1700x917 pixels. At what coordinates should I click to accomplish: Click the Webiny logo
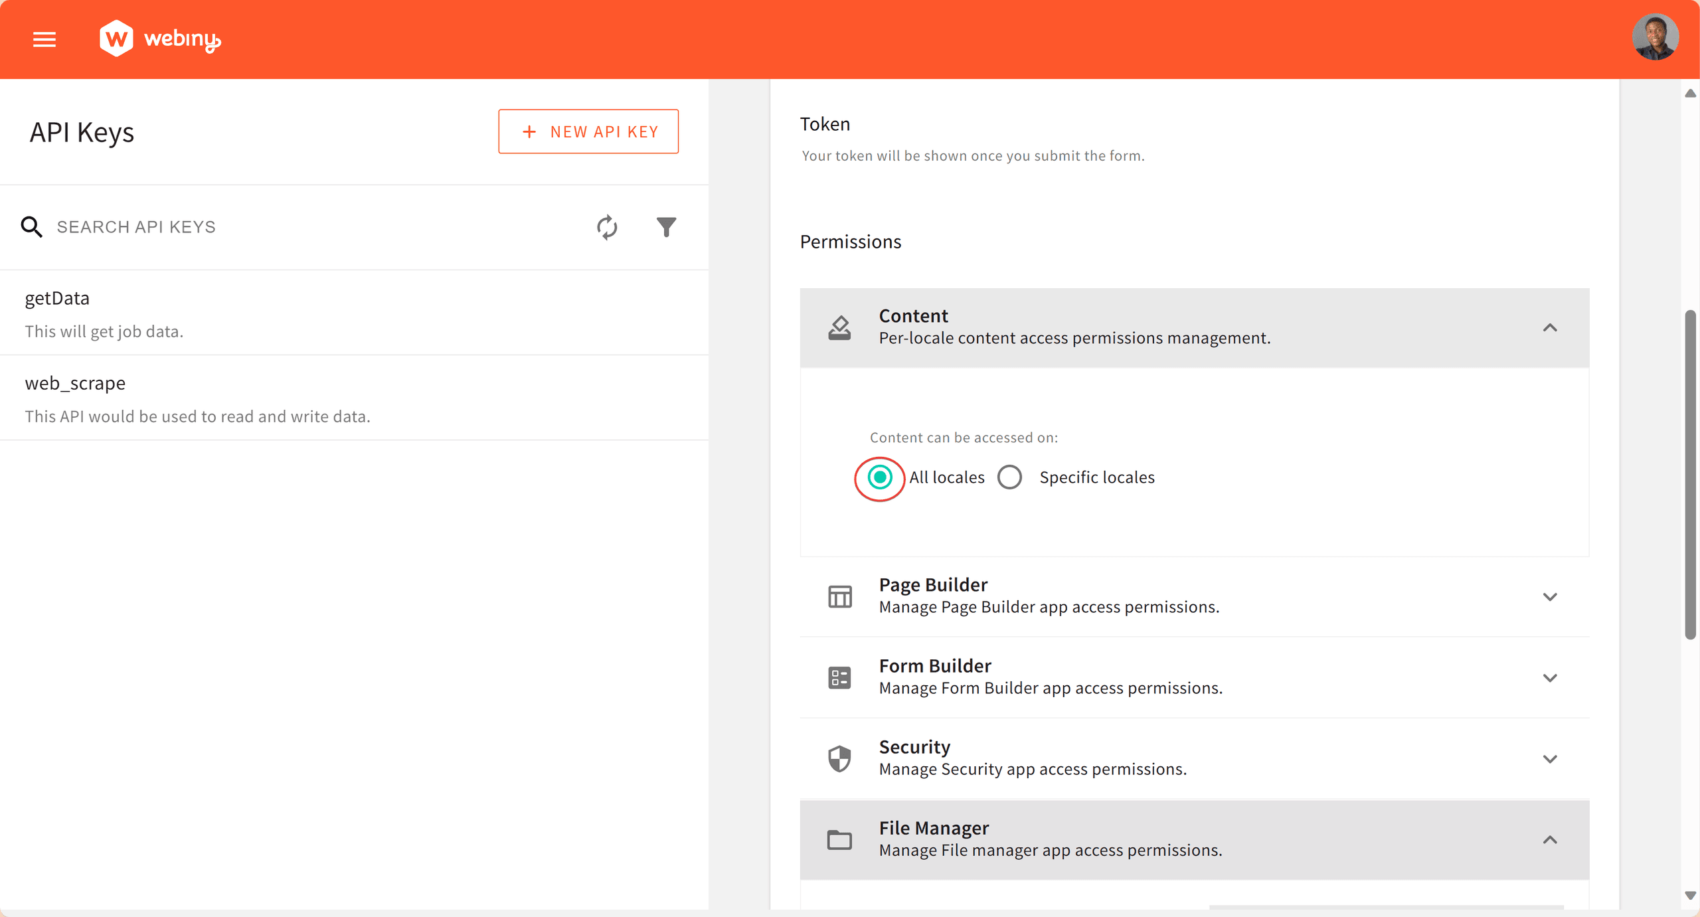(160, 39)
